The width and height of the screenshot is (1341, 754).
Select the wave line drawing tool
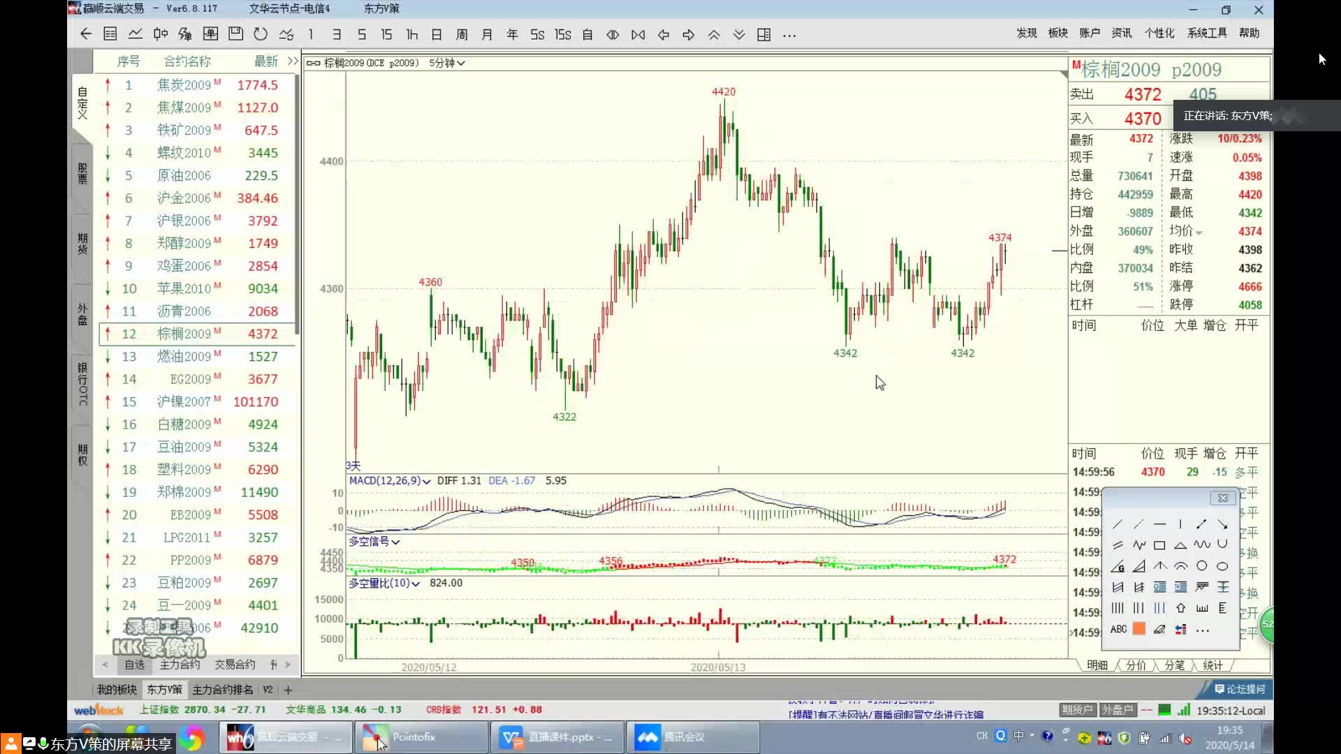[1201, 545]
